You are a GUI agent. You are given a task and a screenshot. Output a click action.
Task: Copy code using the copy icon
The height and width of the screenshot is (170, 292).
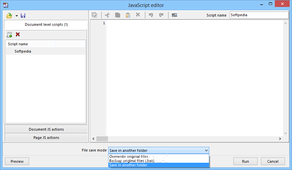coord(118,15)
